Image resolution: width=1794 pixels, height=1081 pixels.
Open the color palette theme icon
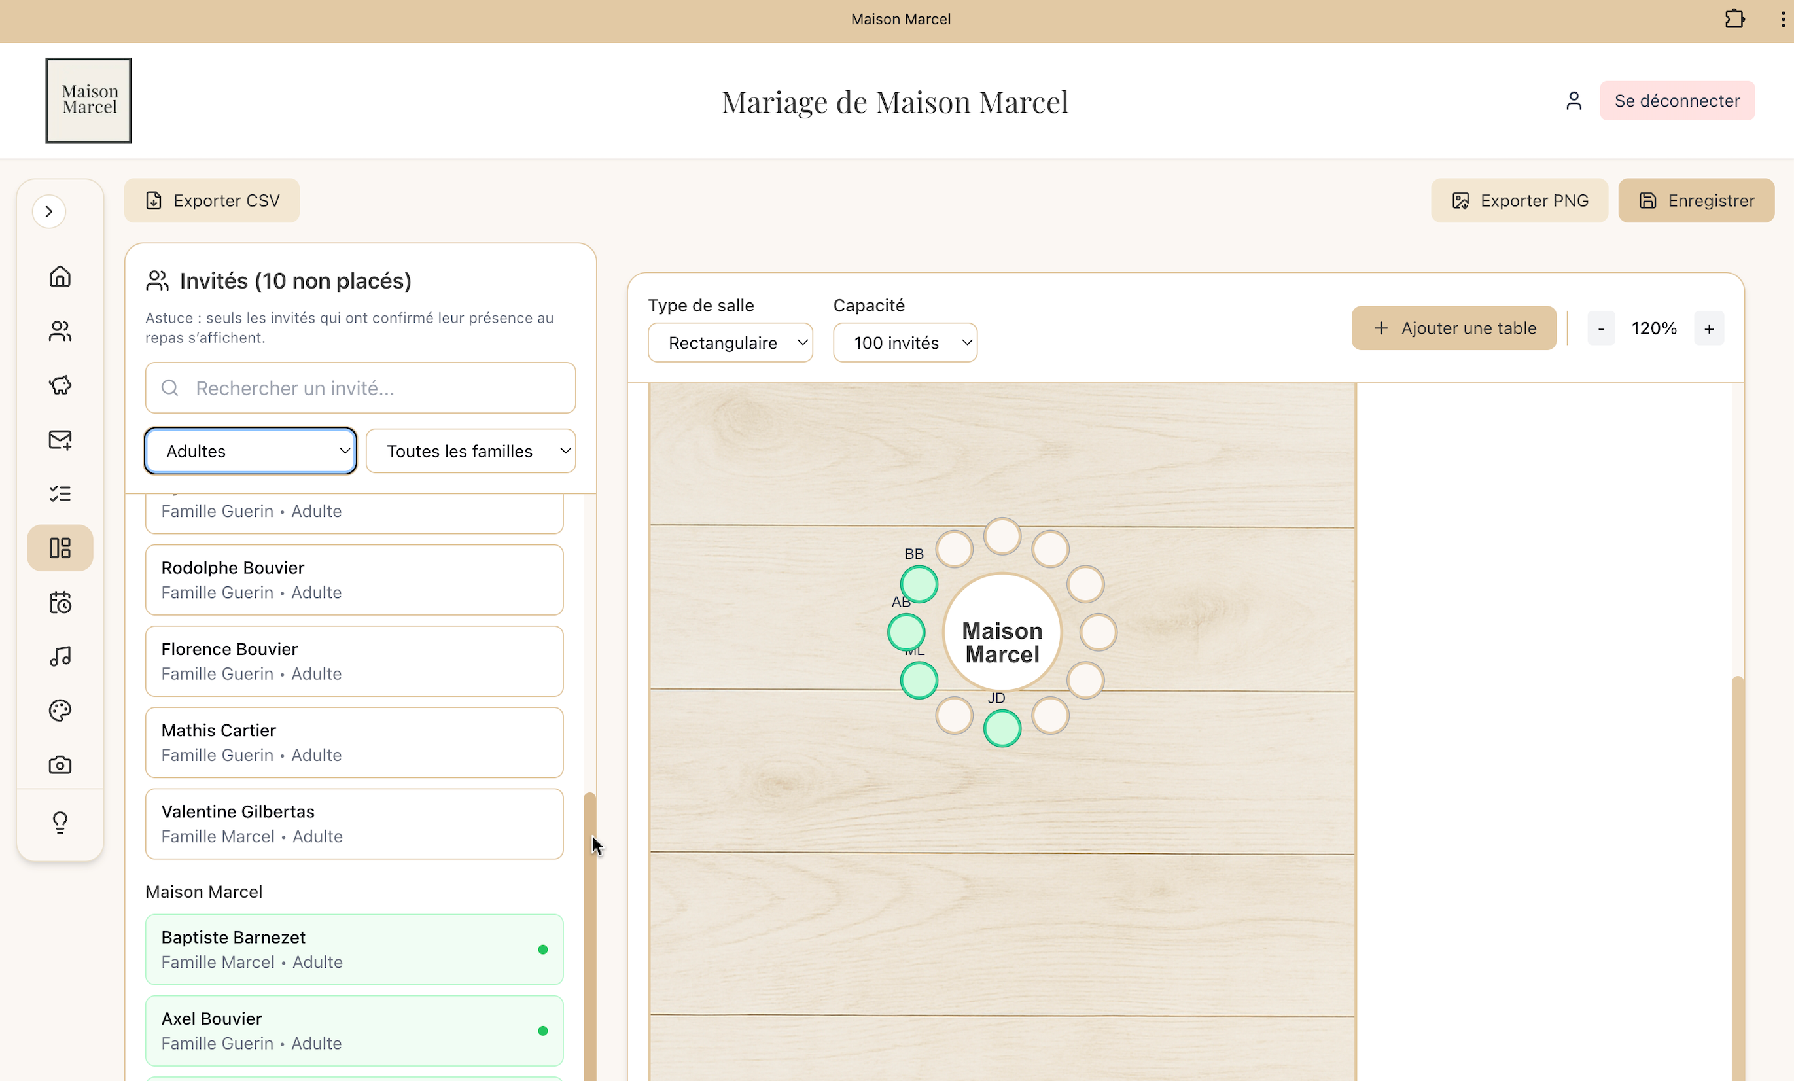[x=60, y=711]
